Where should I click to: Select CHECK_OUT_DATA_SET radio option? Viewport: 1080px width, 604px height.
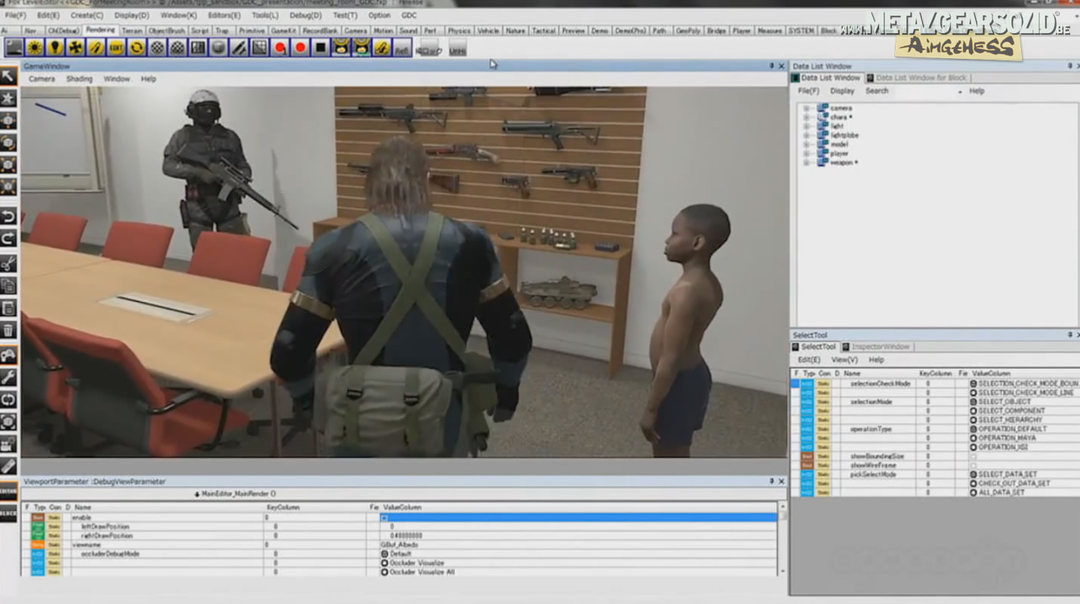coord(974,484)
